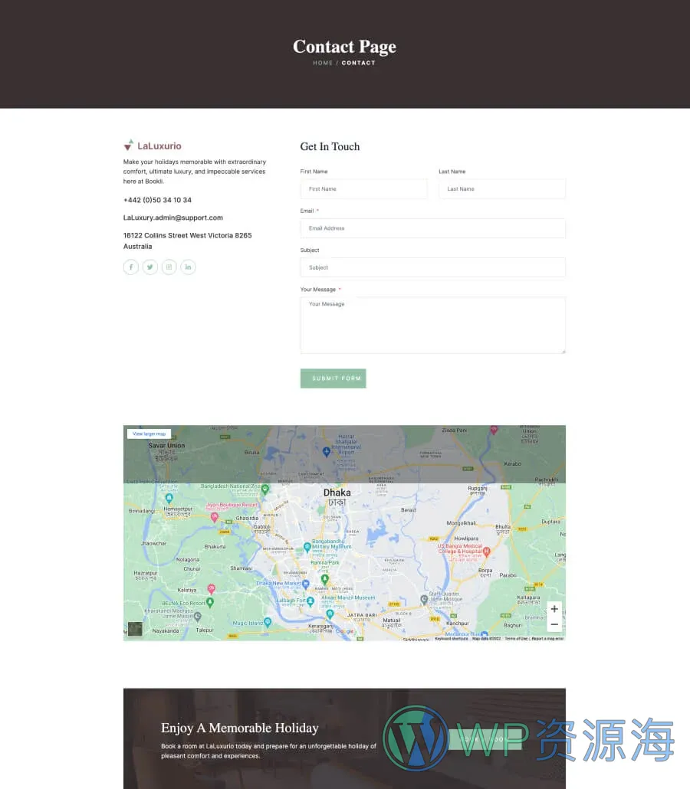
Task: Focus the First Name input field
Action: 363,188
